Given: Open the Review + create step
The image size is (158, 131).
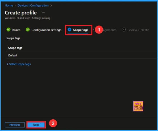Looking at the screenshot, I should pyautogui.click(x=138, y=30).
